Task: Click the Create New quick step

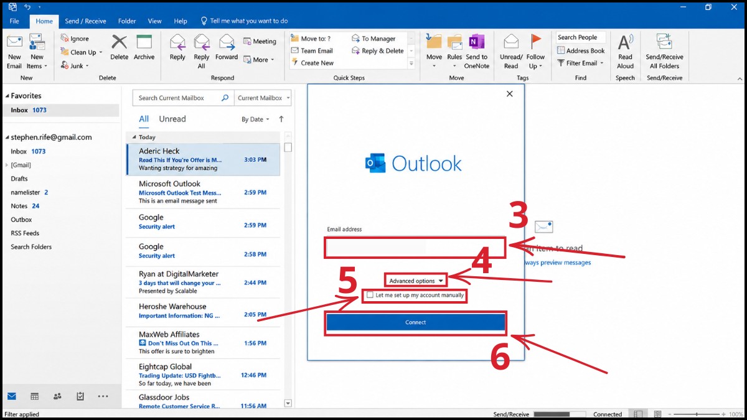Action: point(312,63)
